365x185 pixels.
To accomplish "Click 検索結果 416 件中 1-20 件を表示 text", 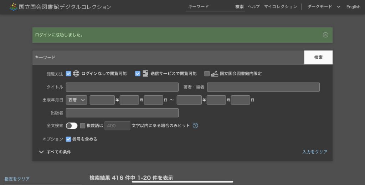I will tap(131, 178).
